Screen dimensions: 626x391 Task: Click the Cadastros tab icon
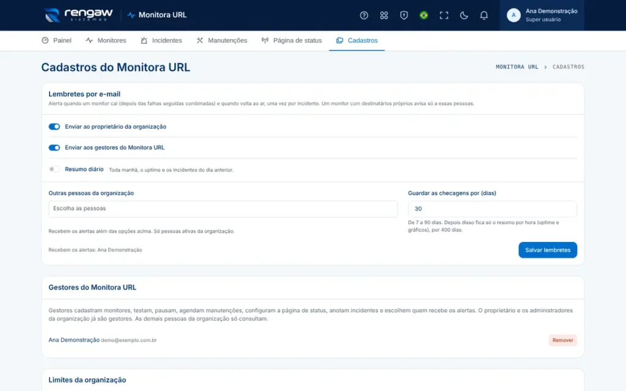(339, 40)
